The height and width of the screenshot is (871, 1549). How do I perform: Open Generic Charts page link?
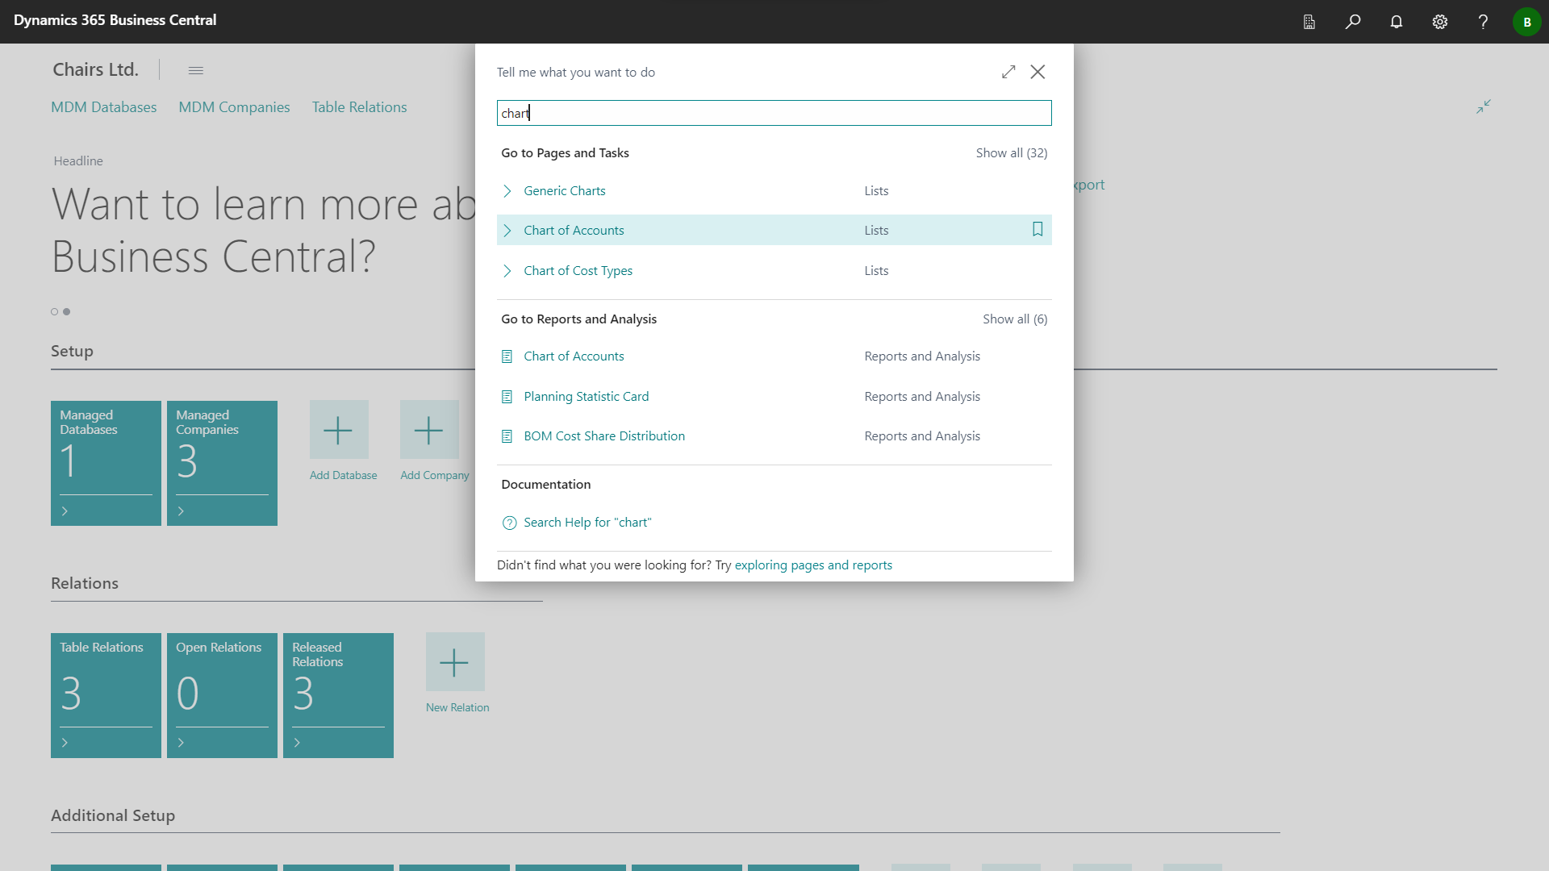click(x=565, y=191)
